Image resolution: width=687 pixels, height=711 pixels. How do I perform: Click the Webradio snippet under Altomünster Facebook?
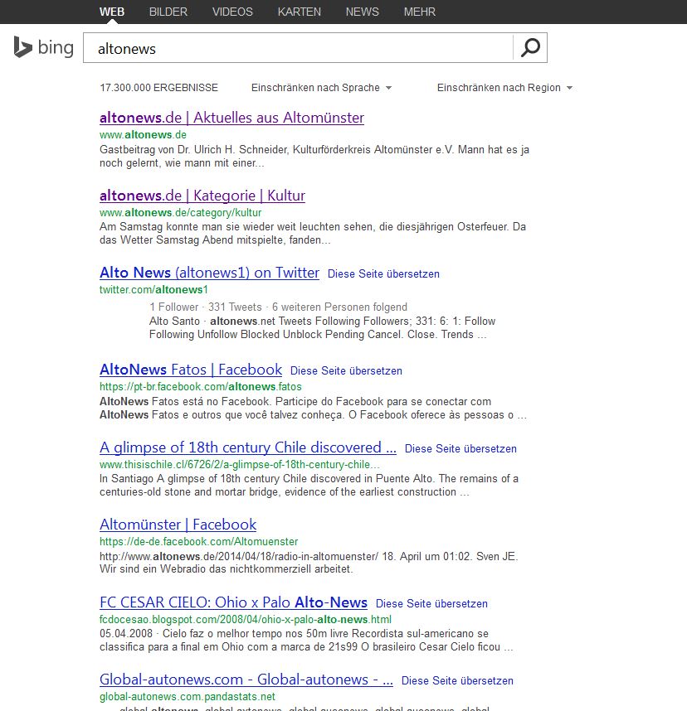tap(309, 563)
